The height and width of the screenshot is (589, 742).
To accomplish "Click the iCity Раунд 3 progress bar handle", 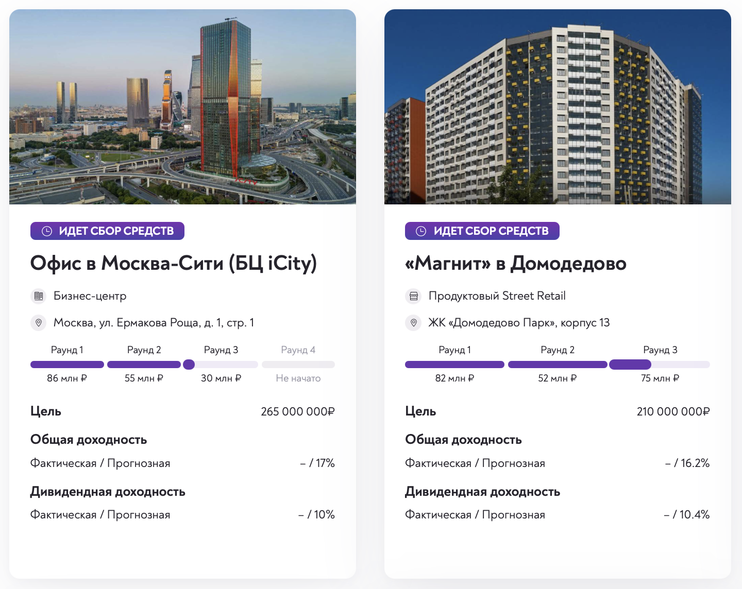I will [x=189, y=365].
